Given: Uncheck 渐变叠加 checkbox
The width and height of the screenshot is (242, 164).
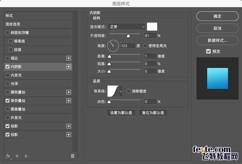Looking at the screenshot, I should [7, 101].
